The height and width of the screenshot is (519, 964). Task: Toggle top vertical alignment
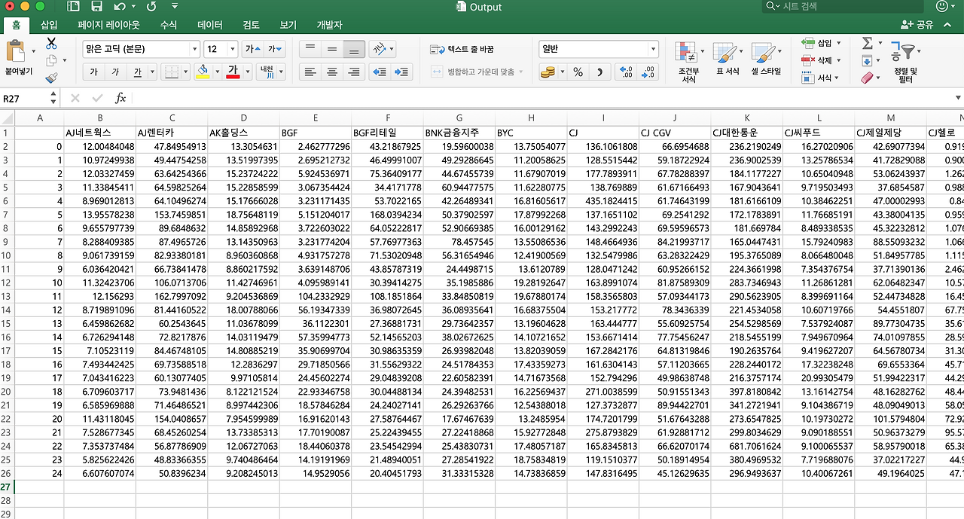click(310, 49)
